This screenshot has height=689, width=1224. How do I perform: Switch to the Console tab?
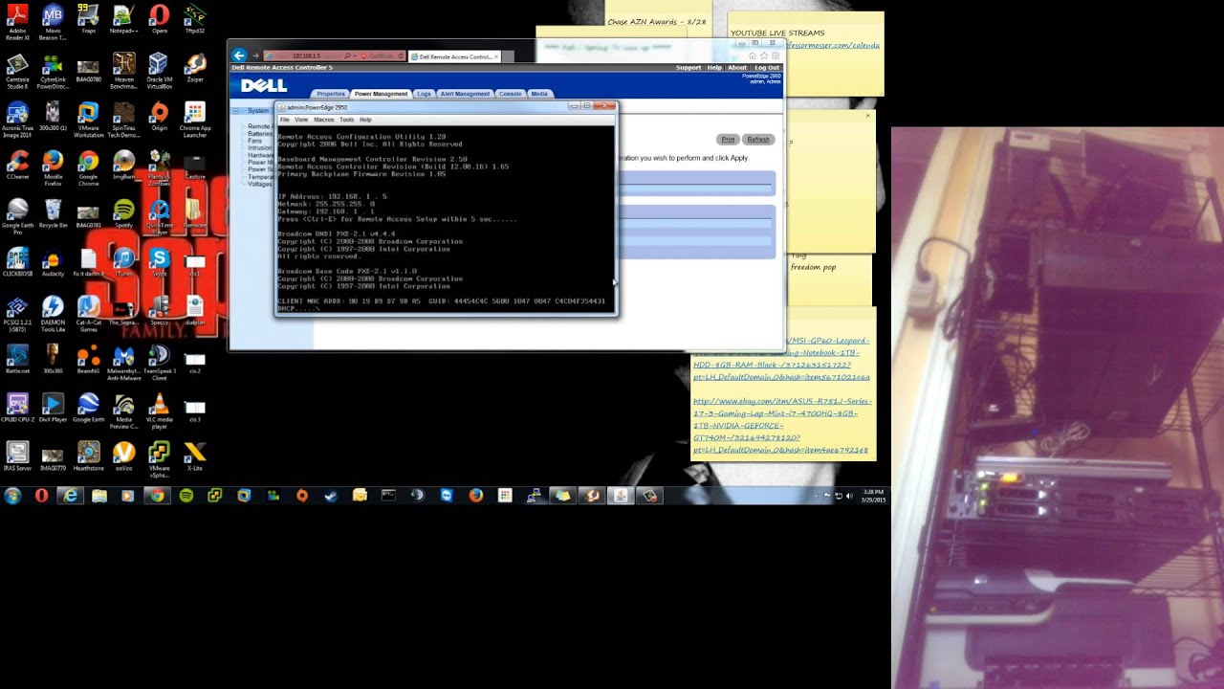point(511,94)
